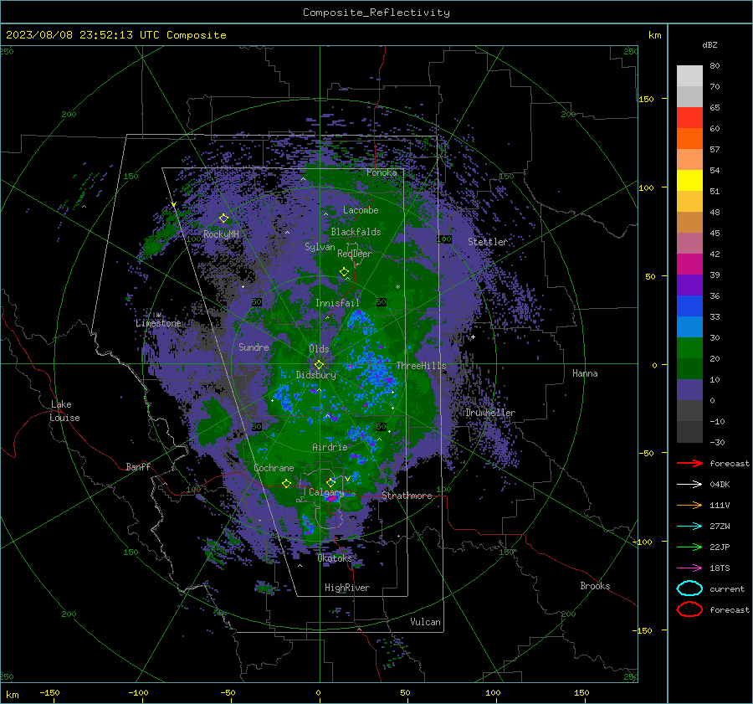
Task: Click the yellow diamond marker above Calgary
Action: pos(330,482)
